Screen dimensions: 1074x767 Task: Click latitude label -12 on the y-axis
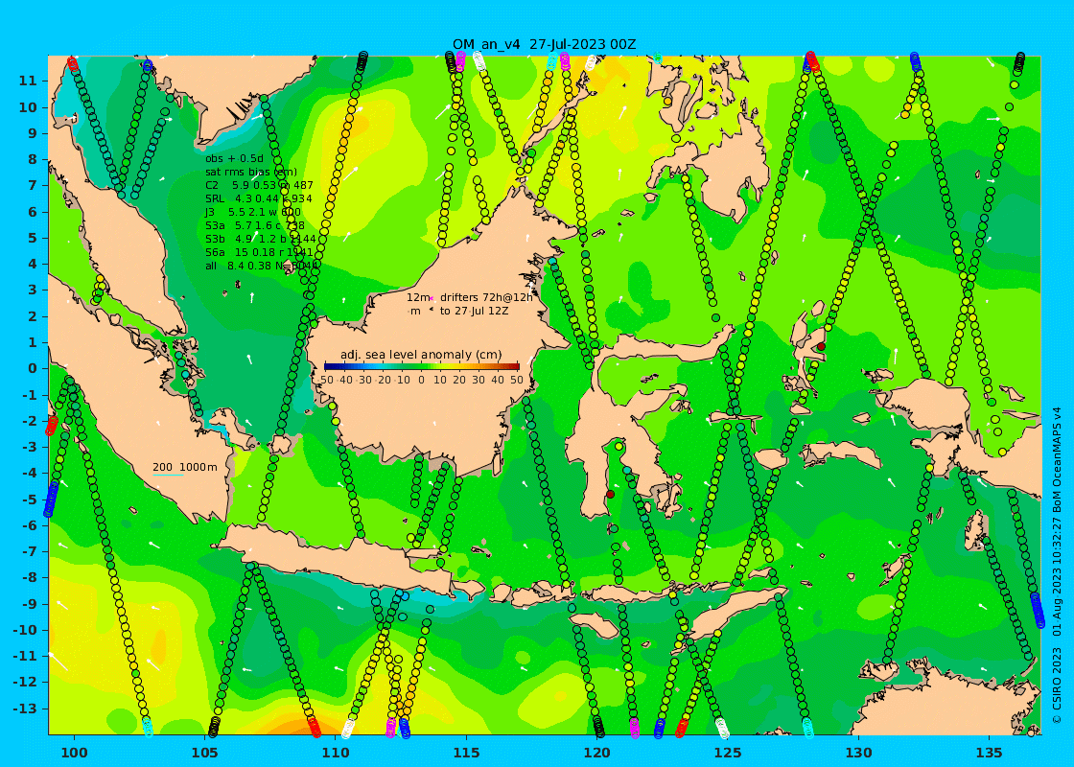pos(25,682)
